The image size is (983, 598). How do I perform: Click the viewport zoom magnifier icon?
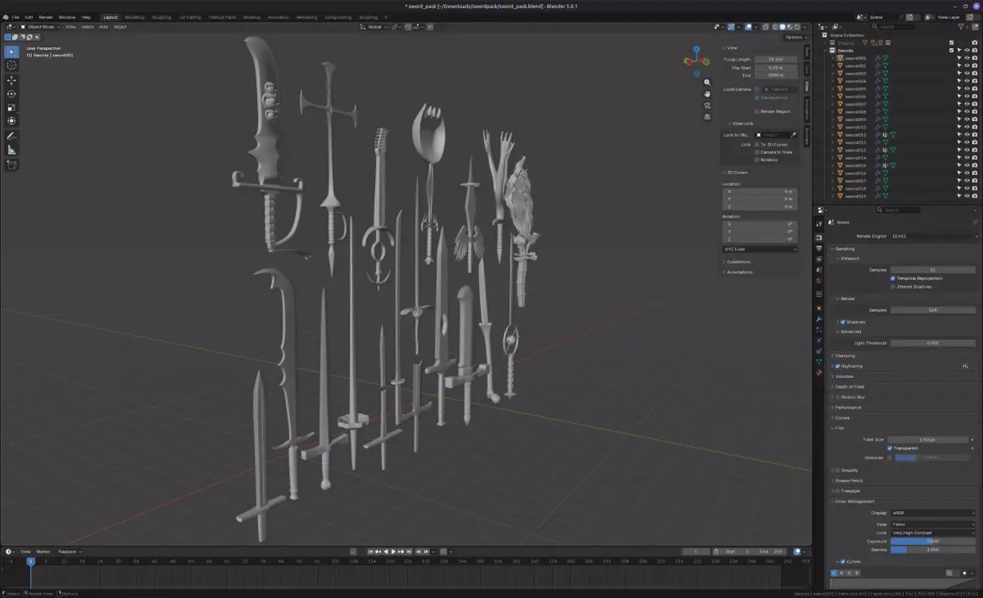click(707, 83)
